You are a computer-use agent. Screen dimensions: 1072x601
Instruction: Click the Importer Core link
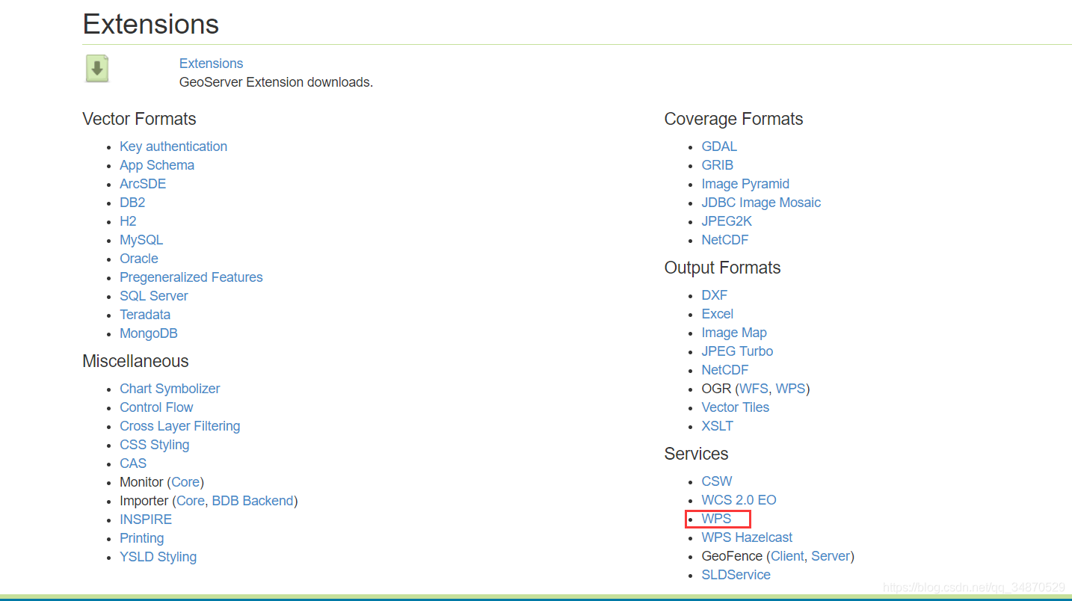[x=191, y=501]
